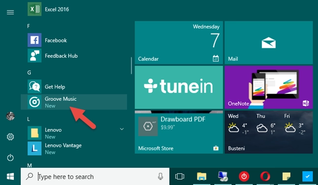Click the search magnifier icon
The image size is (318, 185).
(29, 176)
